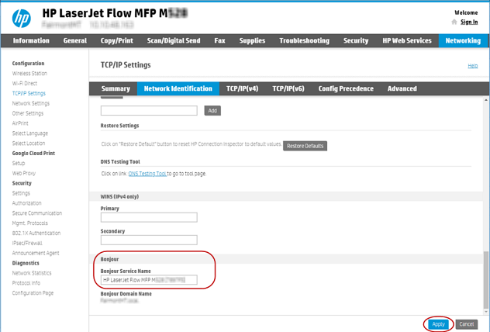Open the Security main tab

pyautogui.click(x=356, y=40)
